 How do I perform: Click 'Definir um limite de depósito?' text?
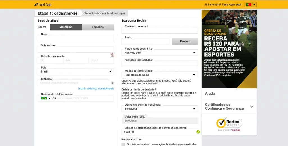point(138,89)
